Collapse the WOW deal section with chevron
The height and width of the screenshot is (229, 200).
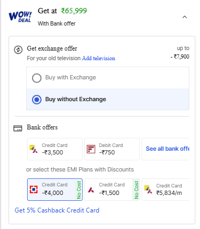[x=185, y=17]
